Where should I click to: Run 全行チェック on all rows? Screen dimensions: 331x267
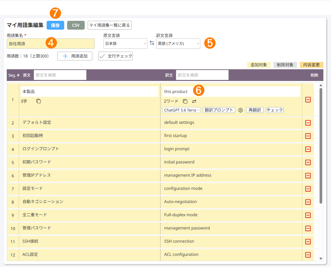click(116, 56)
